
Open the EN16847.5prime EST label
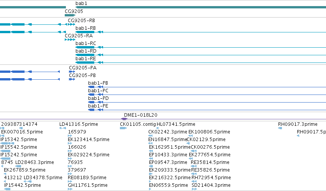click(x=167, y=140)
